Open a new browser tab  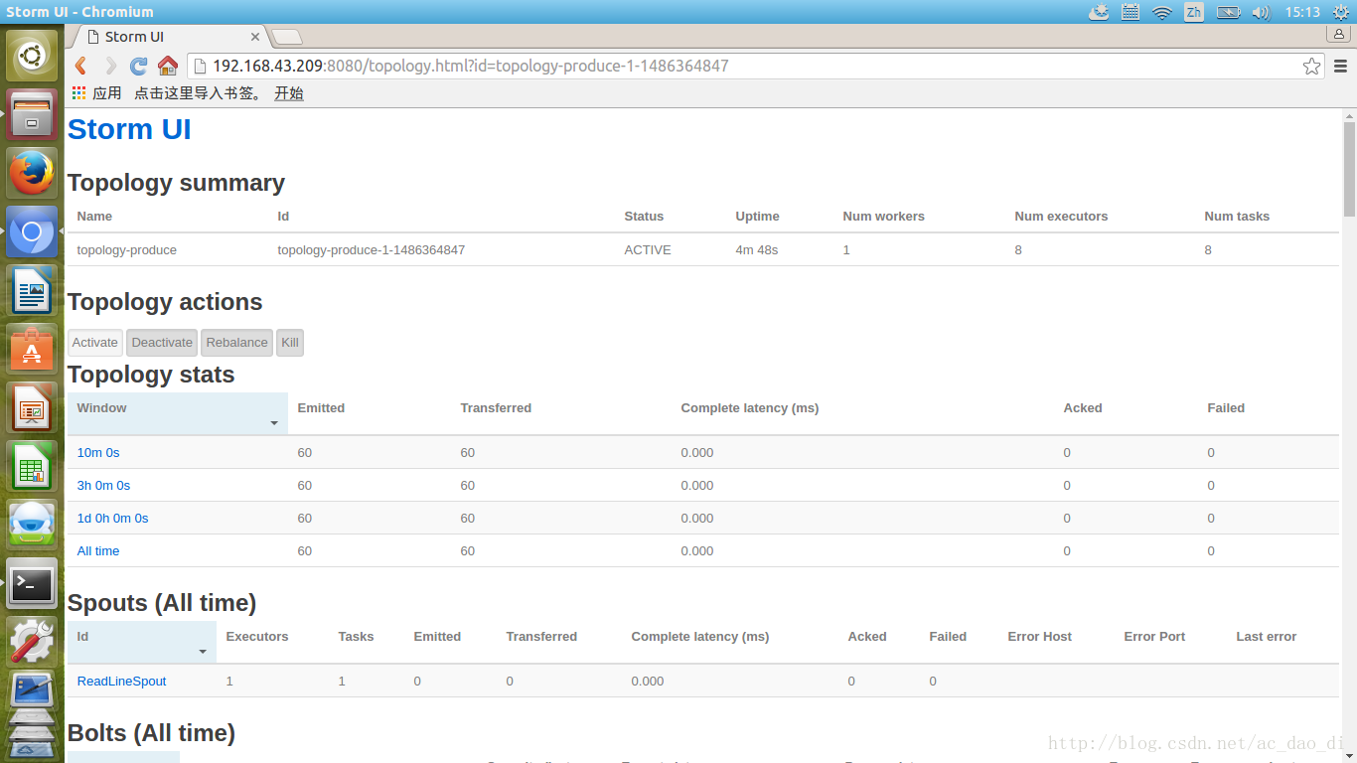coord(288,37)
